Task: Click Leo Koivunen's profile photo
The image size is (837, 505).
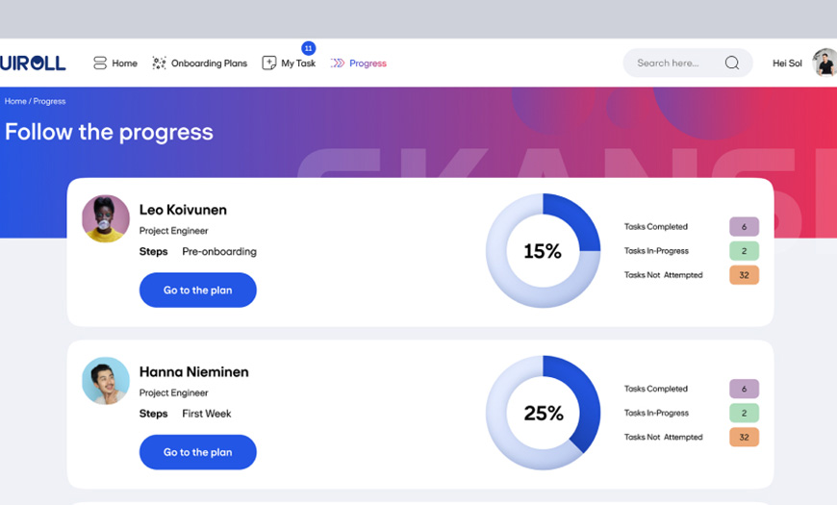Action: point(106,218)
